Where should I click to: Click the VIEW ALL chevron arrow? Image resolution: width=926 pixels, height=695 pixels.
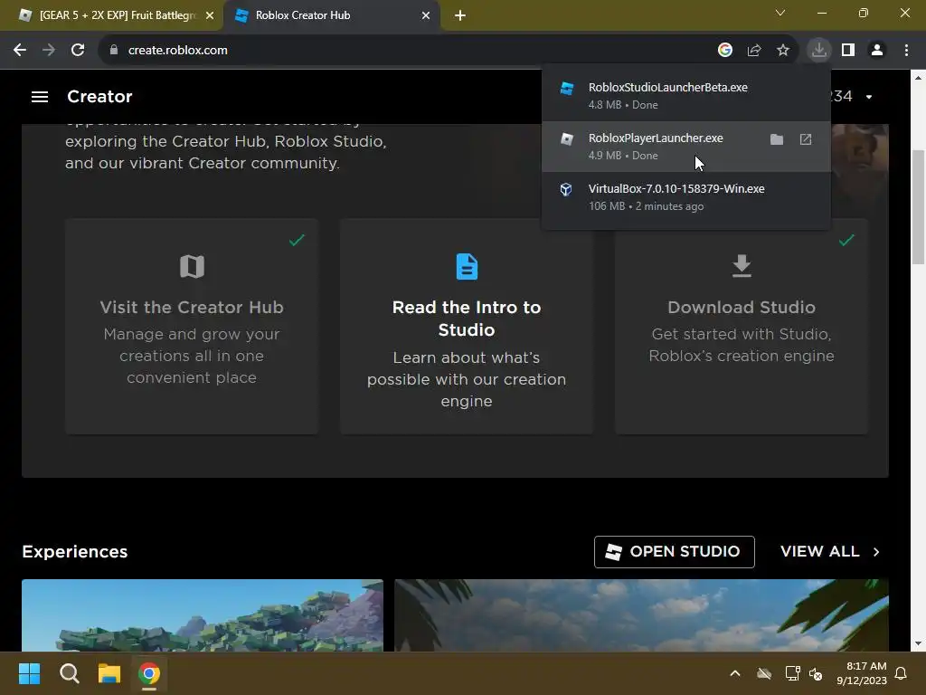(876, 551)
